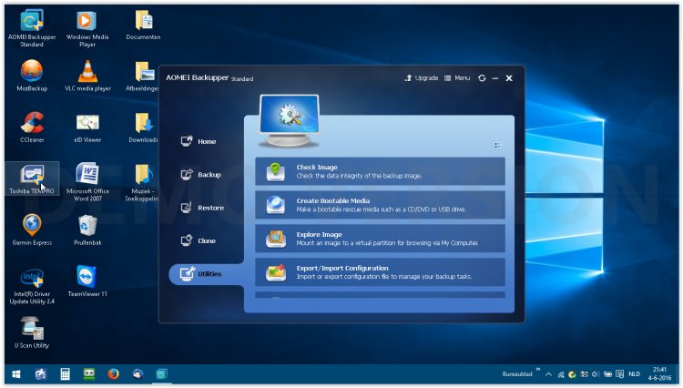Screen dimensions: 683x388
Task: Toggle the utilities list view mode
Action: point(497,144)
